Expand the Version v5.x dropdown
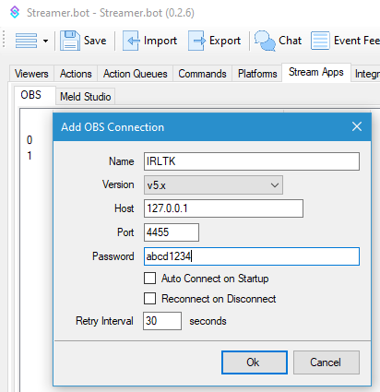The image size is (380, 392). tap(213, 185)
